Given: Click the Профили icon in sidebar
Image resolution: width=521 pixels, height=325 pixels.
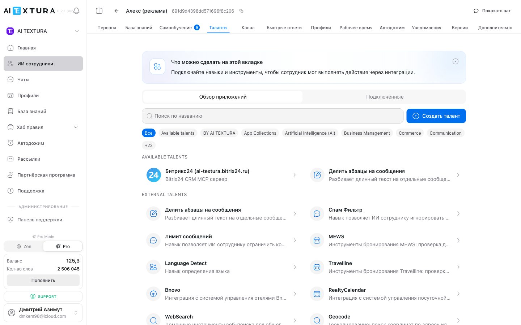Looking at the screenshot, I should [10, 95].
